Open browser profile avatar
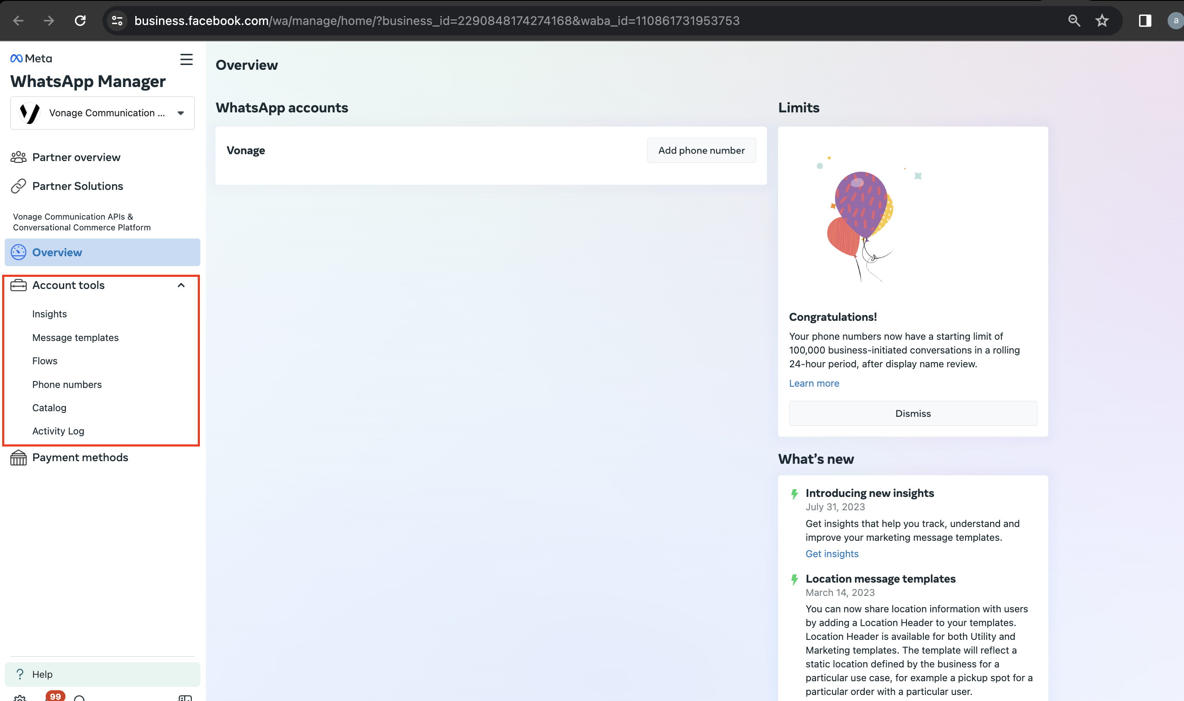The width and height of the screenshot is (1184, 701). 1175,20
